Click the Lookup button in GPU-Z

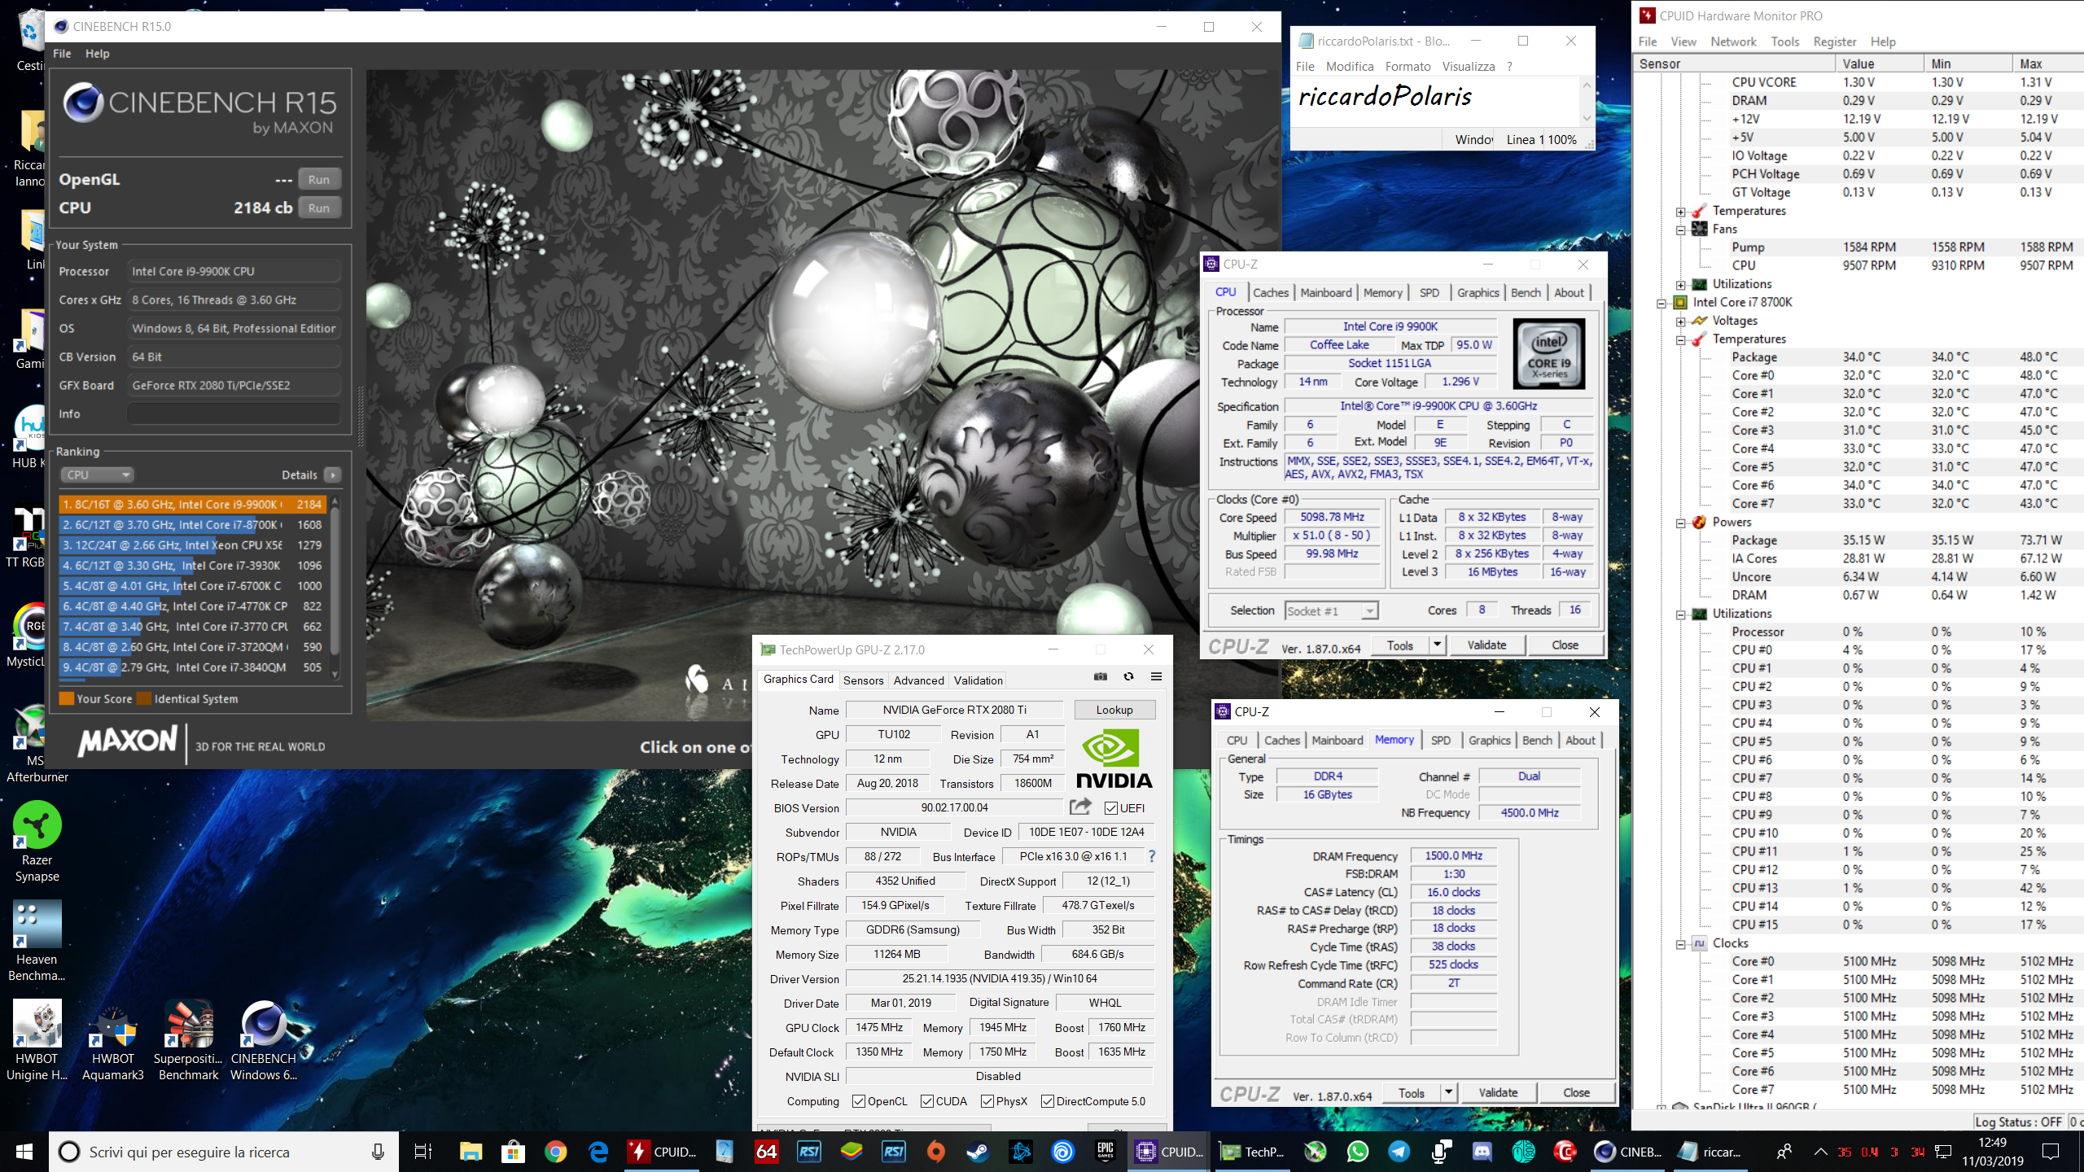coord(1114,710)
